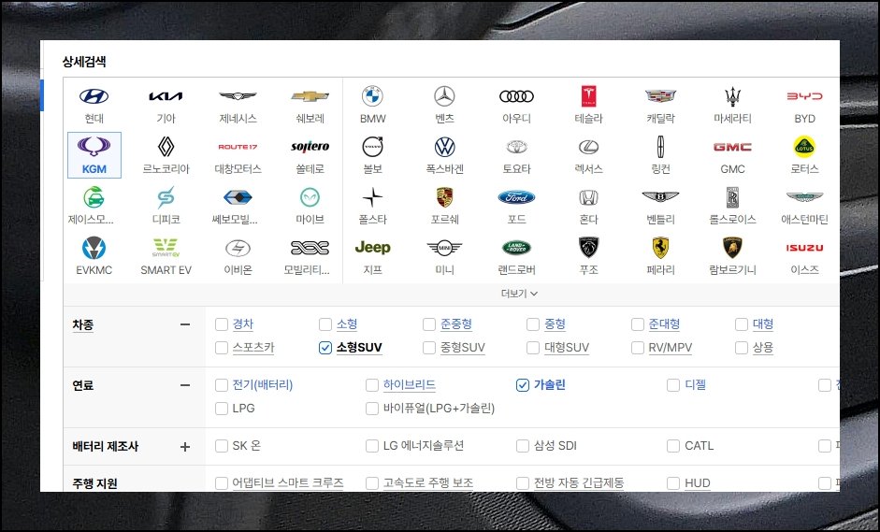Screen dimensions: 880x532
Task: Select the Daechang Motors ROUTE17 logo
Action: click(238, 147)
